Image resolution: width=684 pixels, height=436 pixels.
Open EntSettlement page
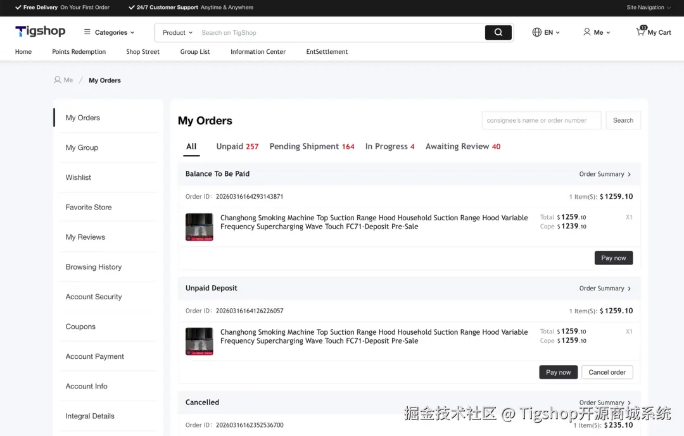[x=327, y=51]
